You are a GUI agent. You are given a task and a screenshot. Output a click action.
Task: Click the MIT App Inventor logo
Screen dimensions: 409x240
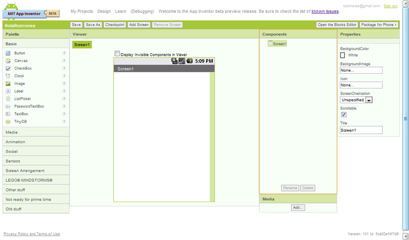pos(31,11)
